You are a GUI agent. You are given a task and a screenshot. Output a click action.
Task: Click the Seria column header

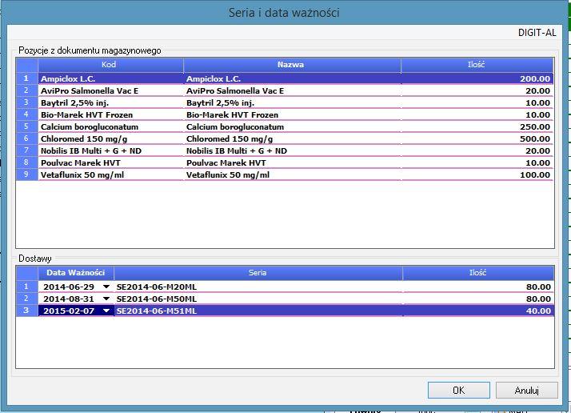click(x=258, y=273)
